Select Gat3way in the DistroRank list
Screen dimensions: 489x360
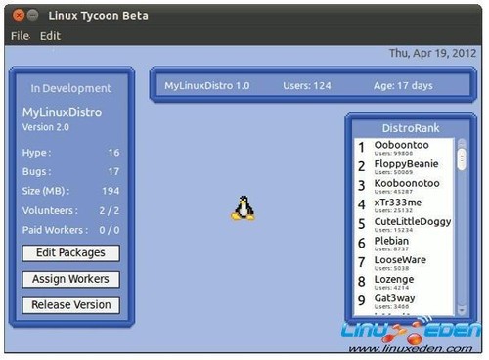(404, 301)
